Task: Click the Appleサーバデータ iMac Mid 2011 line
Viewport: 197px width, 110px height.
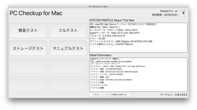Action: click(115, 33)
